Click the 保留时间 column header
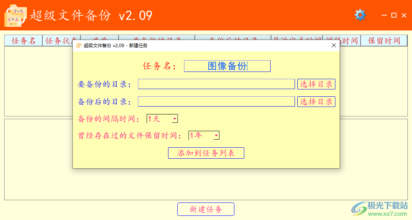Viewport: 412px width, 220px height. 384,40
